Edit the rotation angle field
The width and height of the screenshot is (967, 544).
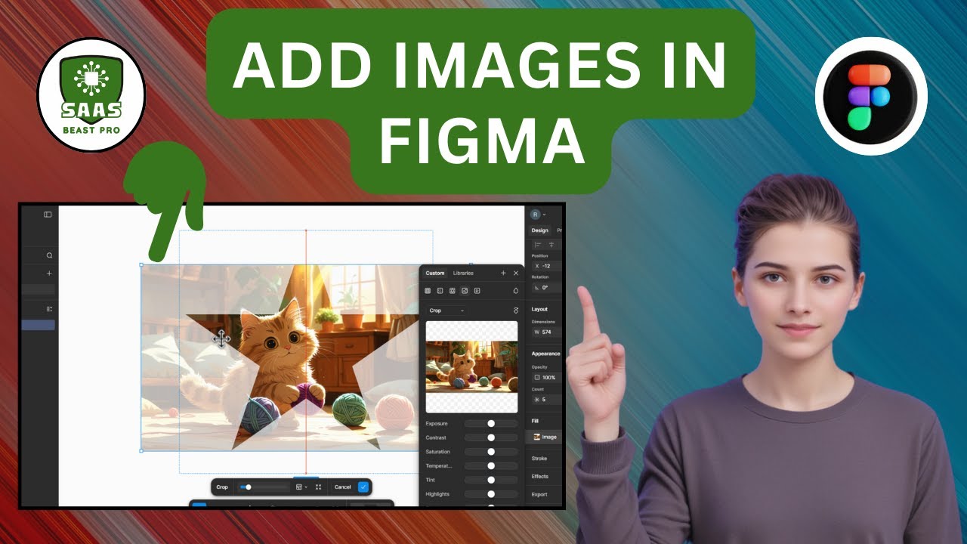click(547, 287)
